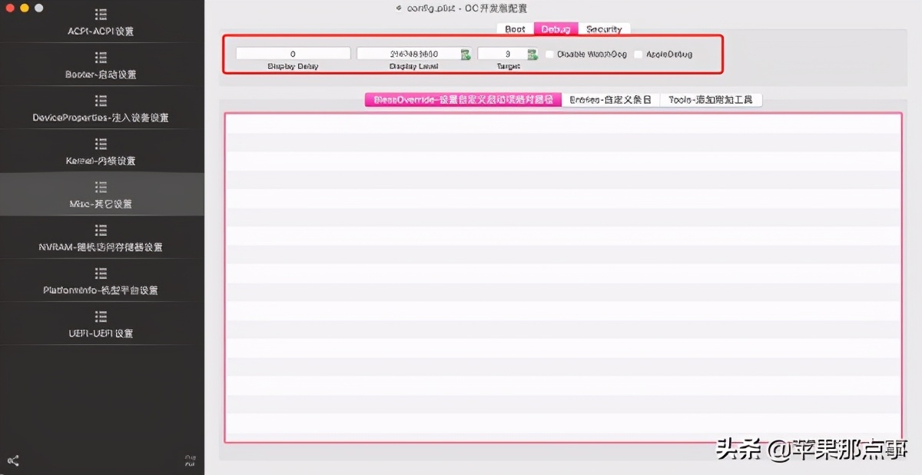Image resolution: width=922 pixels, height=475 pixels.
Task: Select the BlessOverride tab
Action: click(463, 100)
